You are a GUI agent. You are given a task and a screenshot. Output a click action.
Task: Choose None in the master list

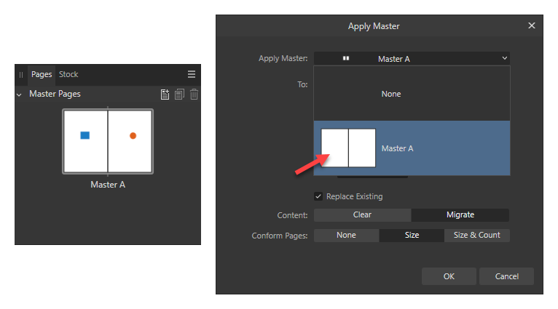coord(412,94)
